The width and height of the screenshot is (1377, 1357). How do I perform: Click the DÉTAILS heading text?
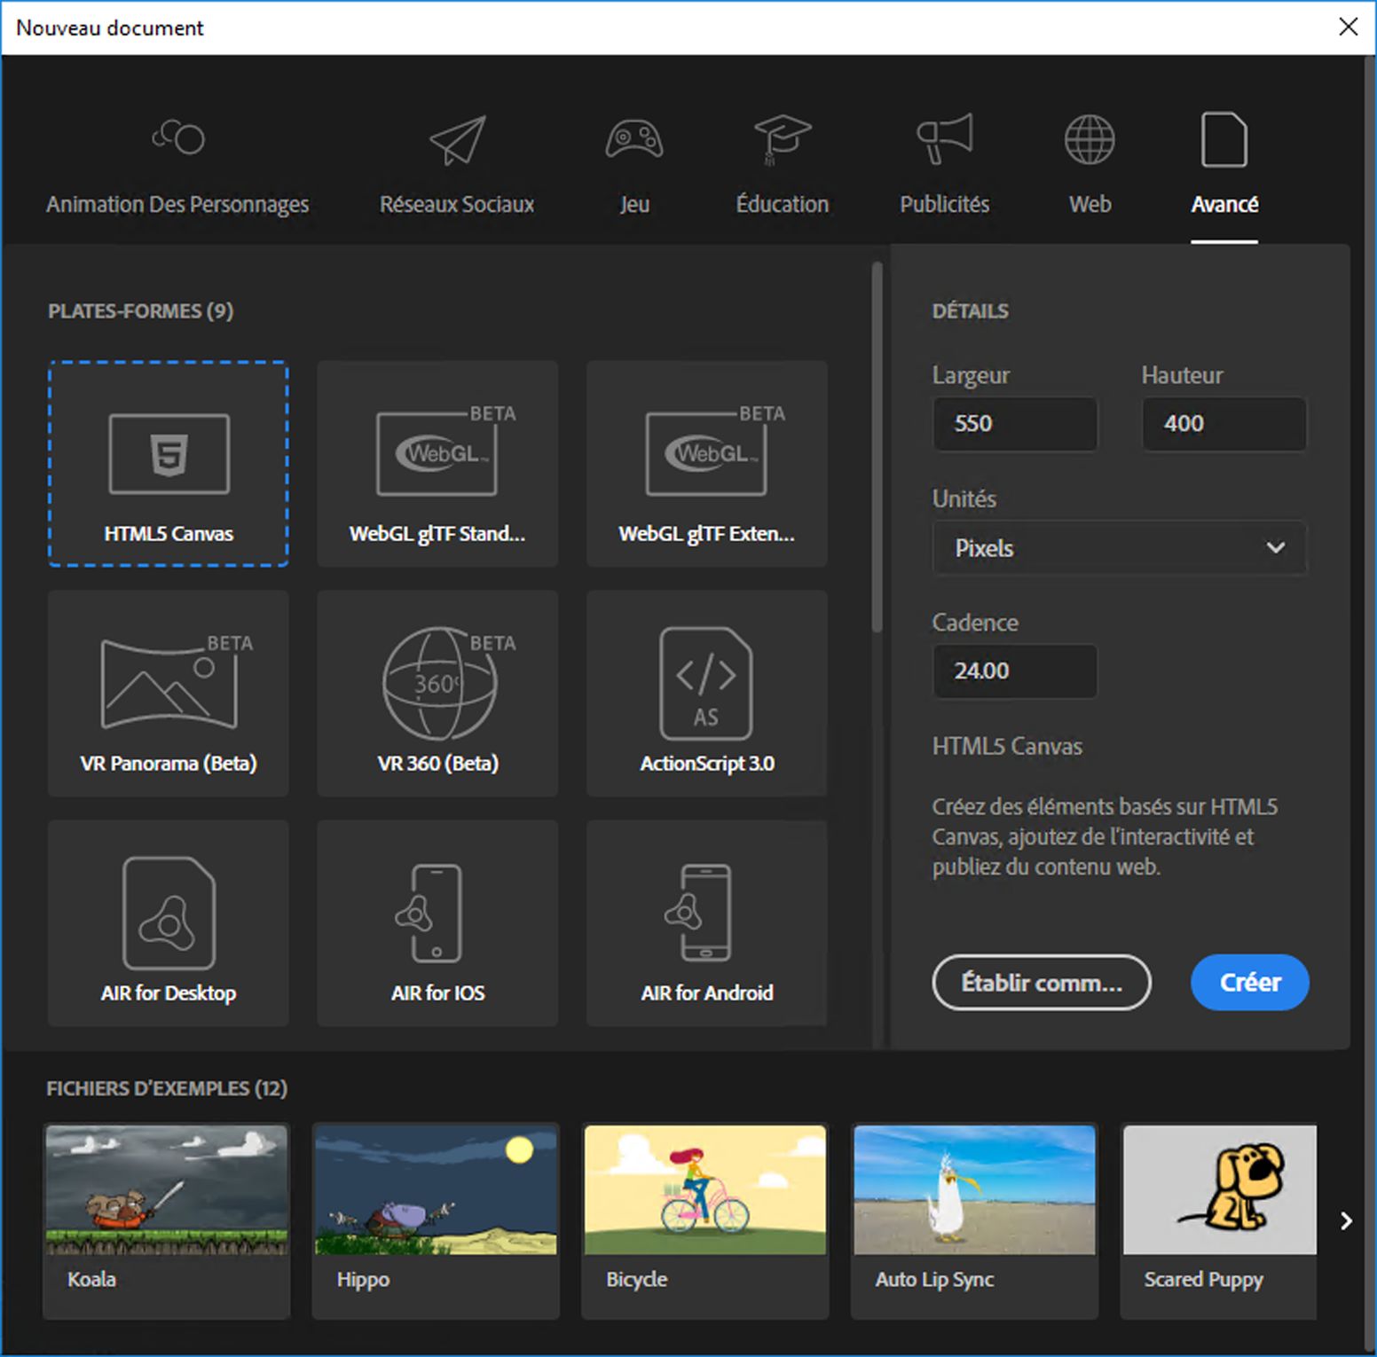coord(970,311)
